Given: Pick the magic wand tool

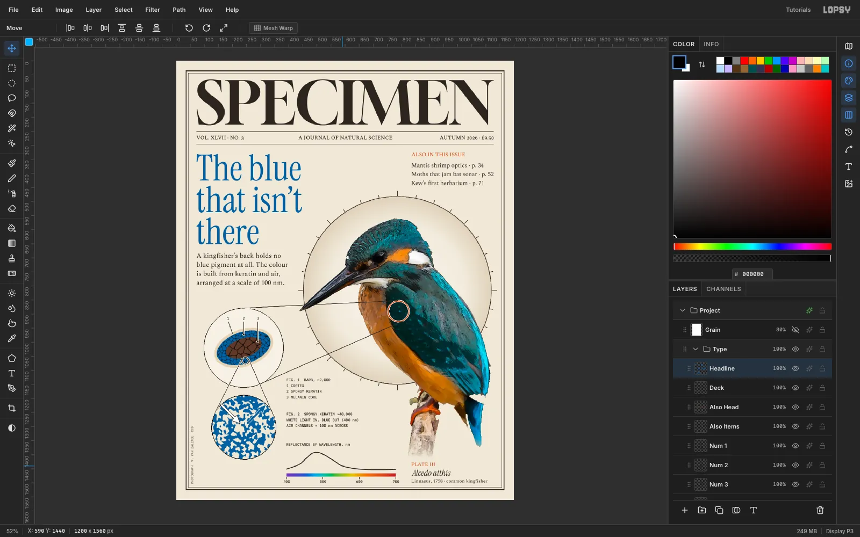Looking at the screenshot, I should click(12, 128).
